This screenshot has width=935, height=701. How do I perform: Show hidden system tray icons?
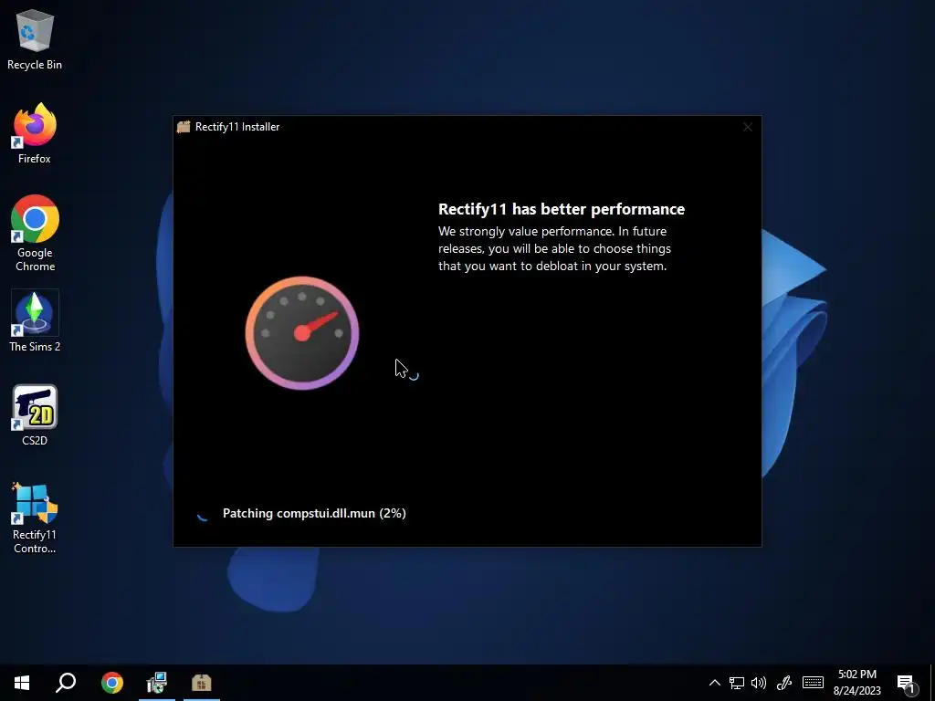(714, 683)
